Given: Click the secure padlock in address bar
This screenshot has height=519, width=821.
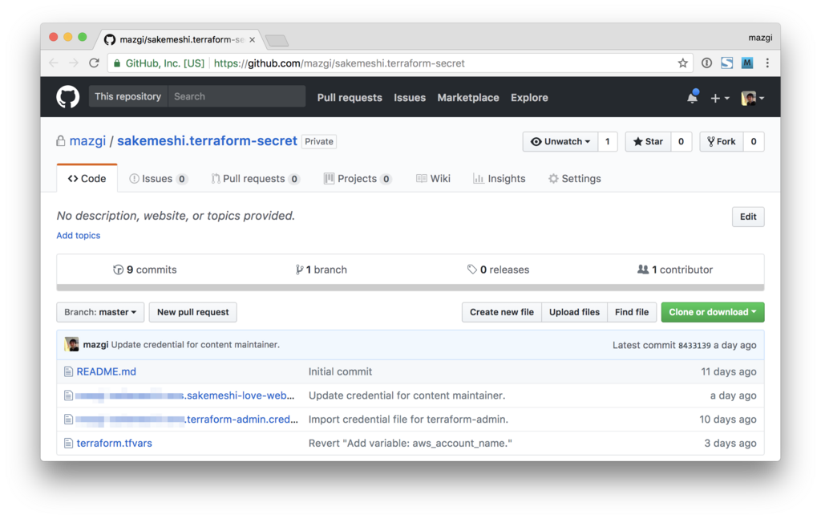Looking at the screenshot, I should [117, 63].
